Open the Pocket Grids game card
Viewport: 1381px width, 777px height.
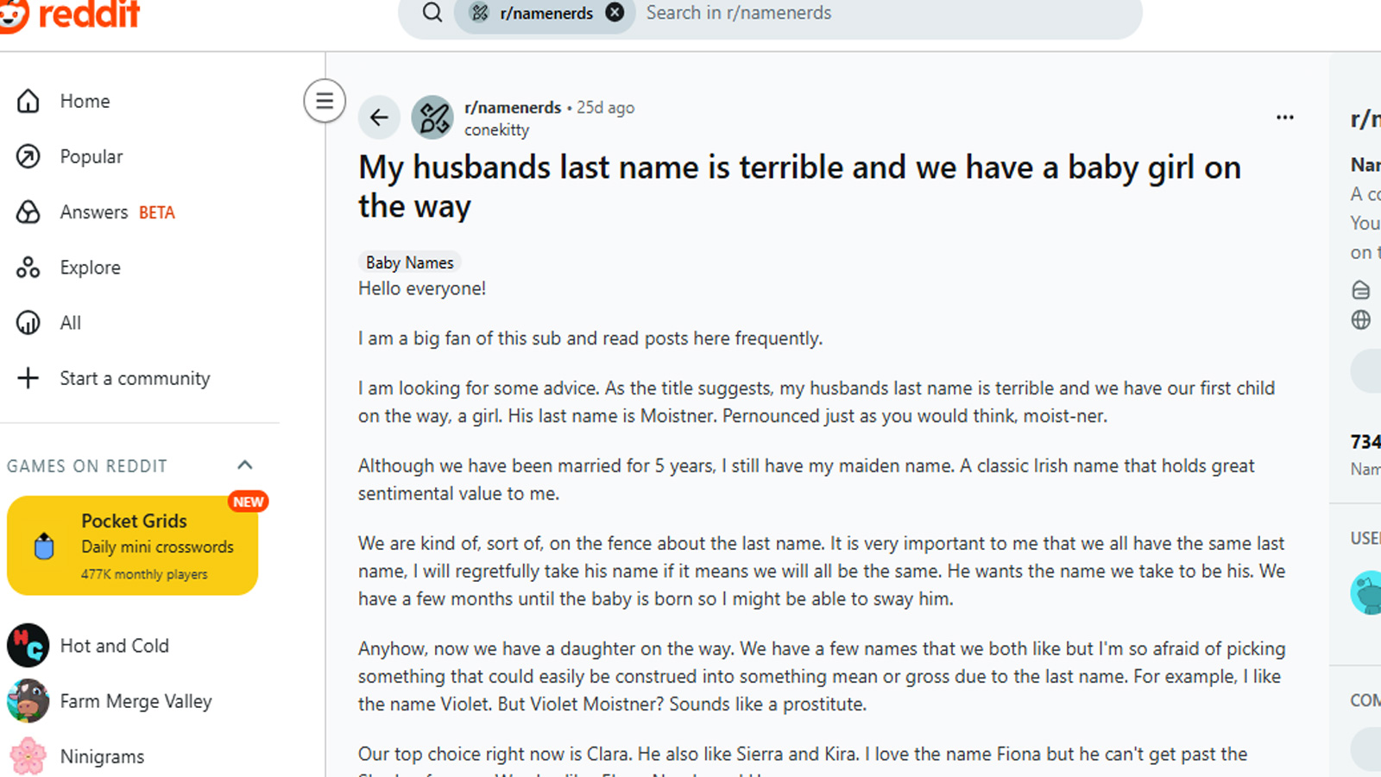coord(133,546)
